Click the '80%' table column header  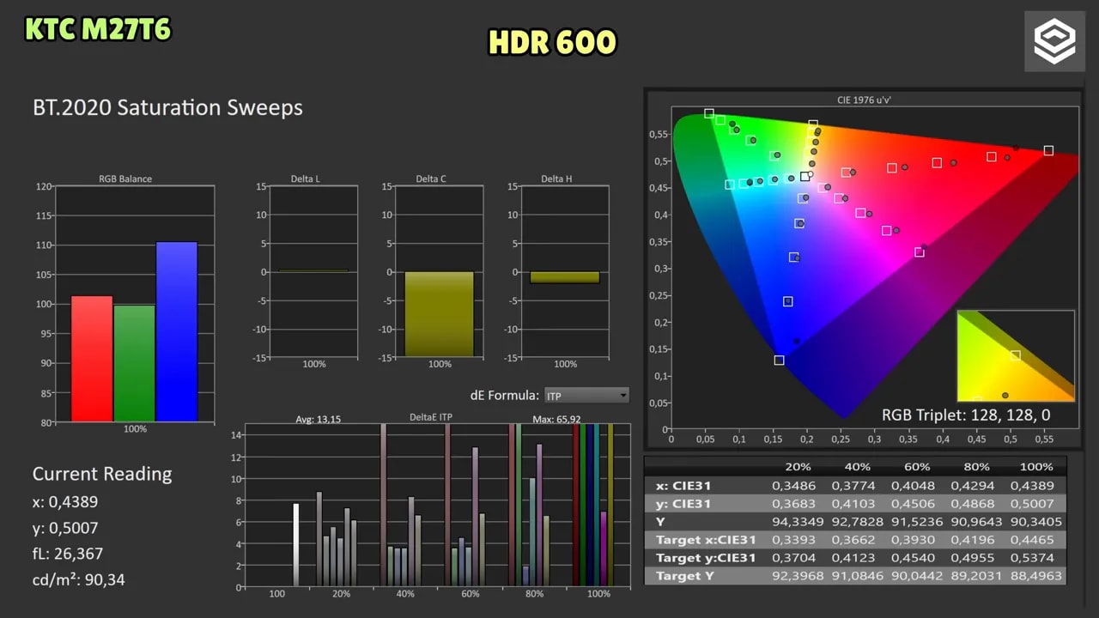976,467
